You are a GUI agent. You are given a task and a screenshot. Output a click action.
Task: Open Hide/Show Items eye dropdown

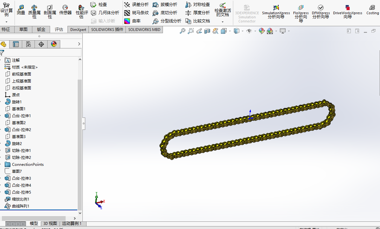(255, 31)
